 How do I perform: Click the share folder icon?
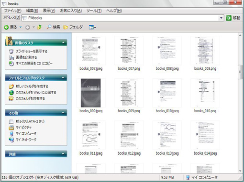pos(11,98)
